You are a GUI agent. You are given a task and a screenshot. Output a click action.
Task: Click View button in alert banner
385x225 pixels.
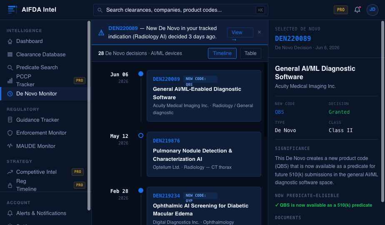click(x=240, y=32)
